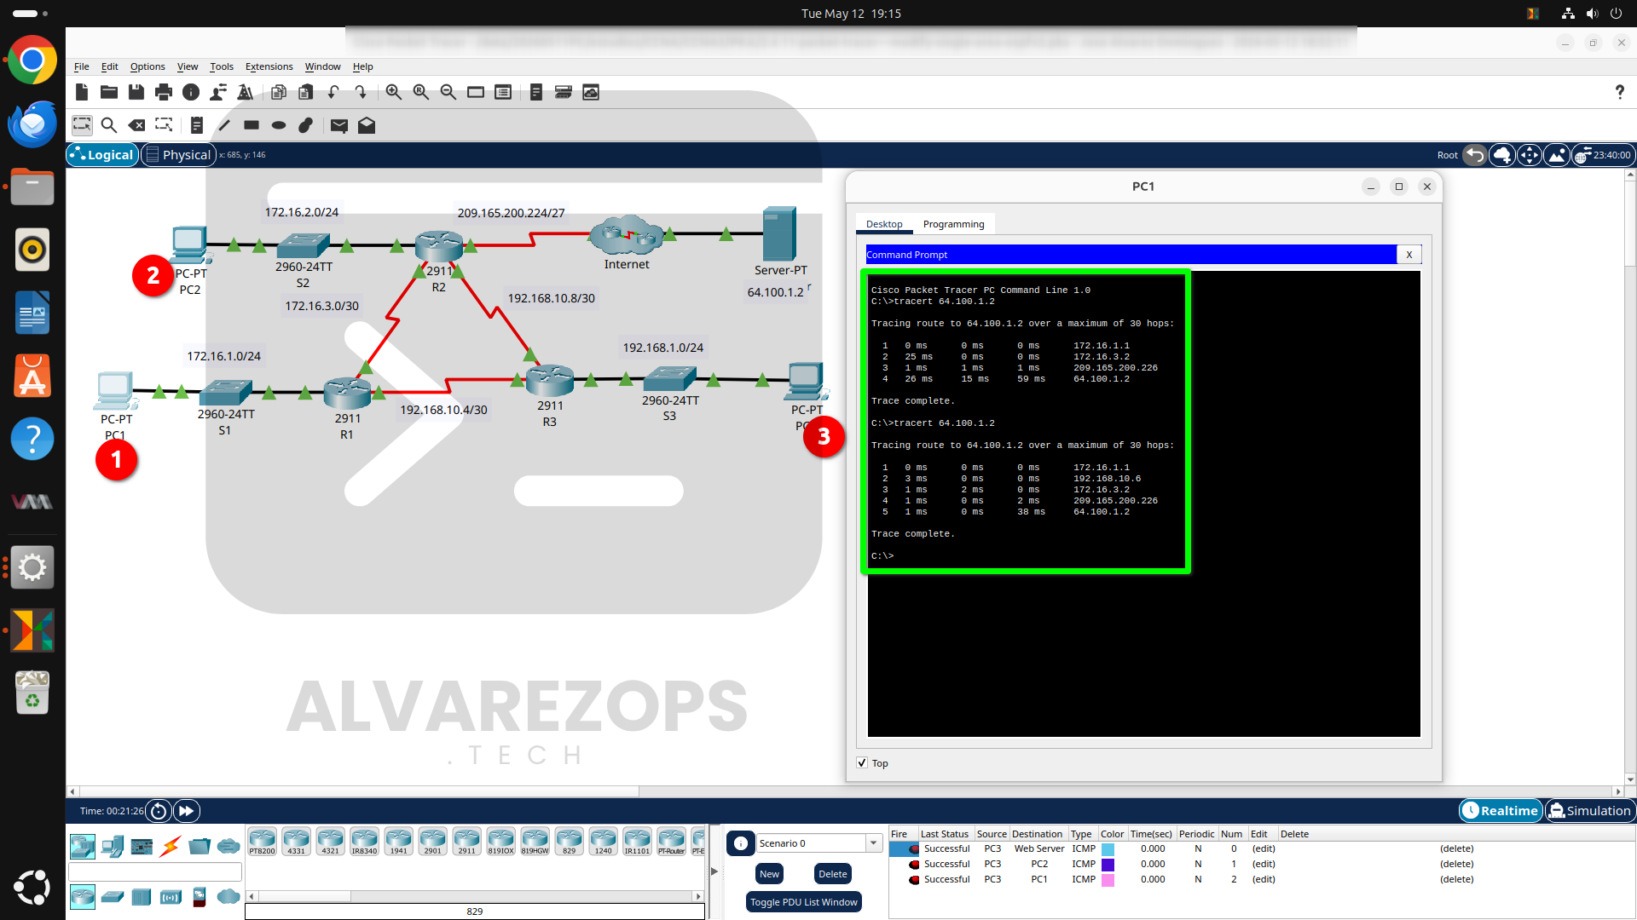Add a Complex PDU open envelope
The width and height of the screenshot is (1637, 920).
click(367, 125)
